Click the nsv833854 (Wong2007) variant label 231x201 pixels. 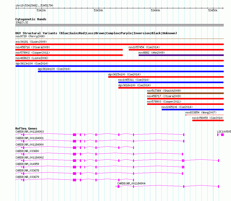click(201, 112)
